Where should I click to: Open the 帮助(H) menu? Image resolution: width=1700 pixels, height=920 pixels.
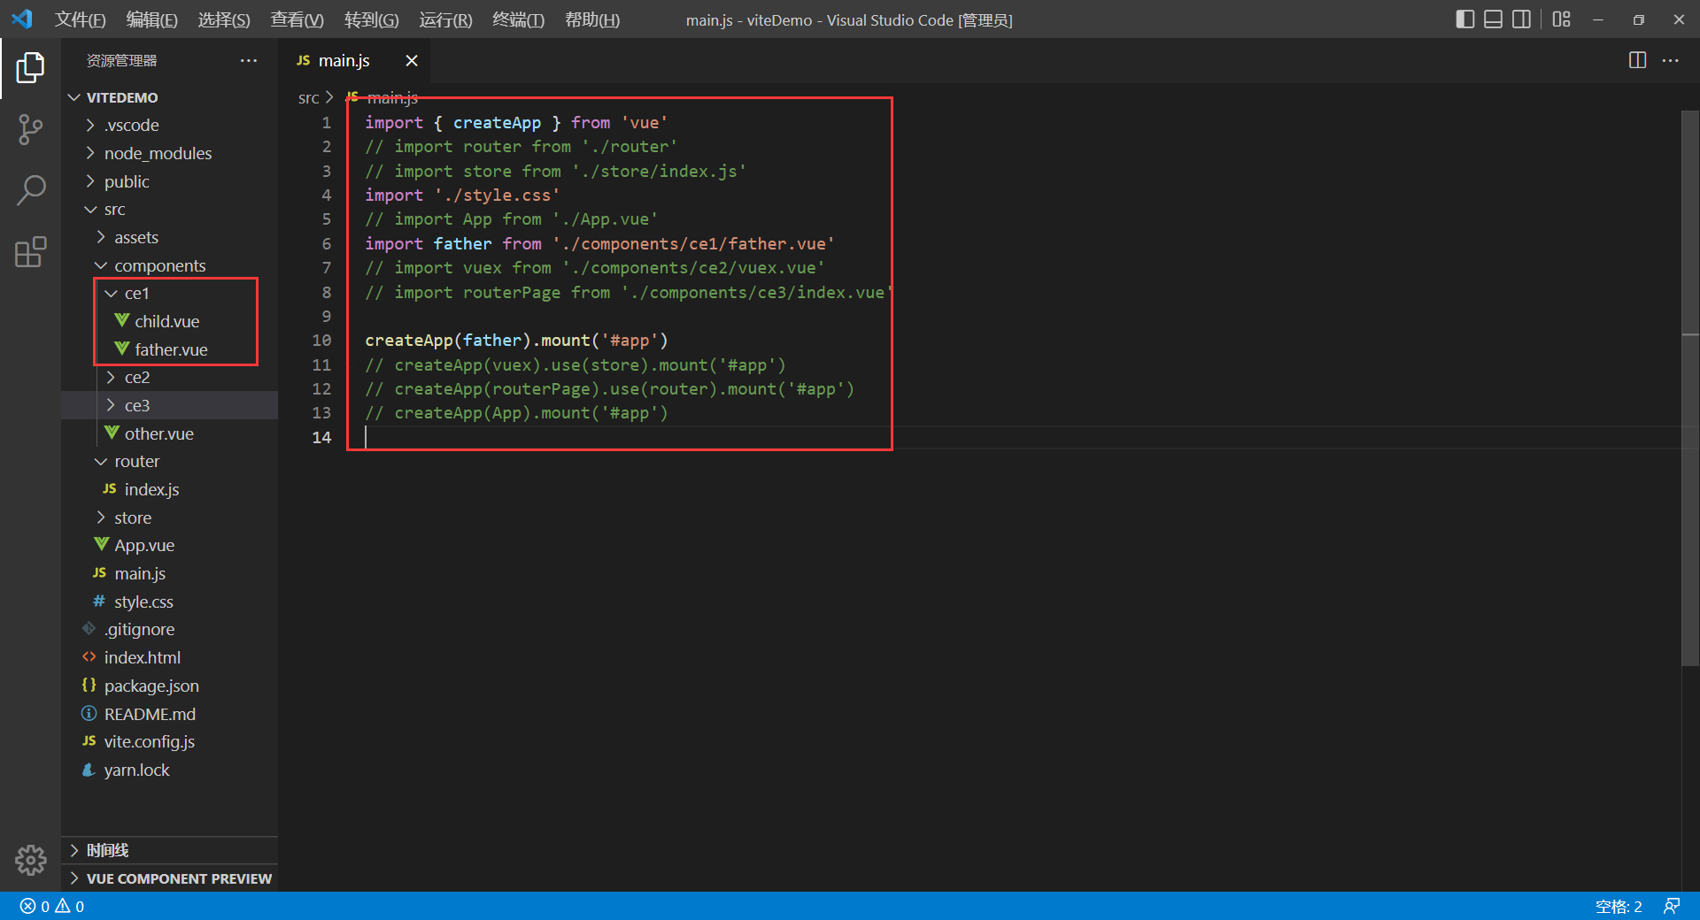[x=592, y=19]
